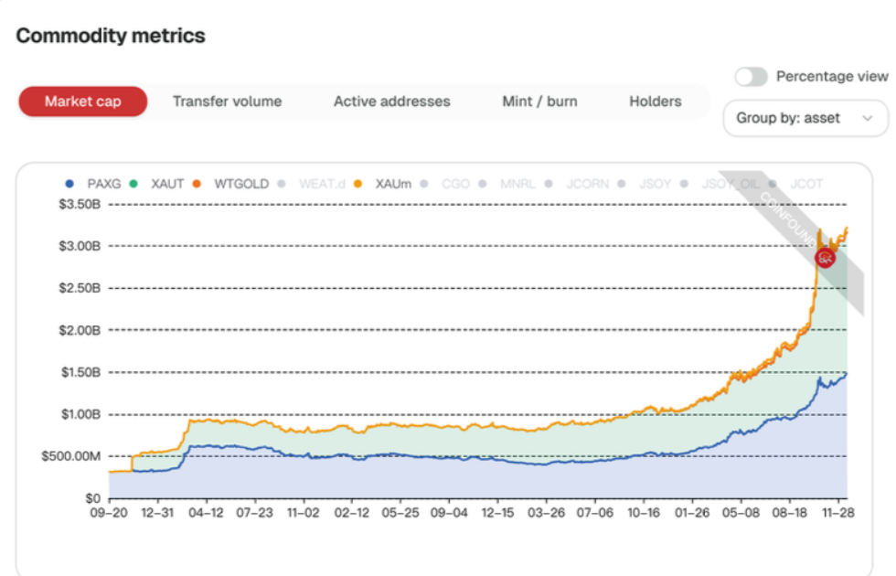Click the Commodity metrics heading
Image resolution: width=896 pixels, height=576 pixels.
point(111,36)
